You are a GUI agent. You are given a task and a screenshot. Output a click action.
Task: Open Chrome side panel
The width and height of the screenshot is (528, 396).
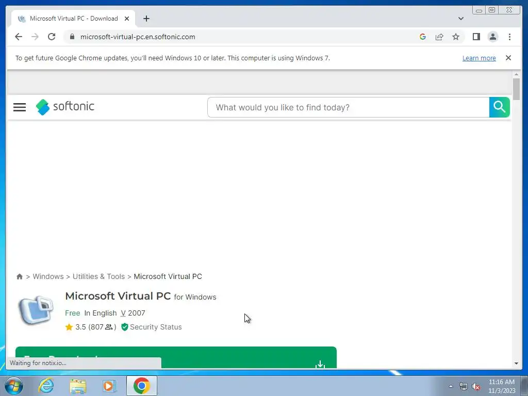pyautogui.click(x=476, y=37)
